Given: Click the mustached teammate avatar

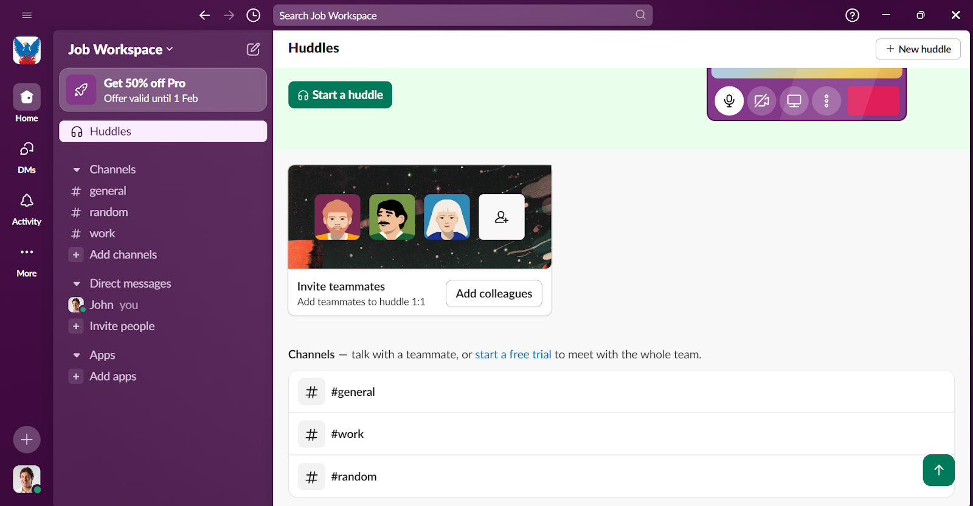Looking at the screenshot, I should pyautogui.click(x=392, y=217).
